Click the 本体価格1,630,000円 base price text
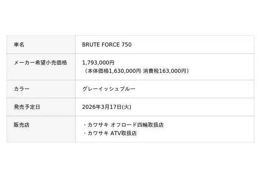267x178 pixels. tap(113, 71)
